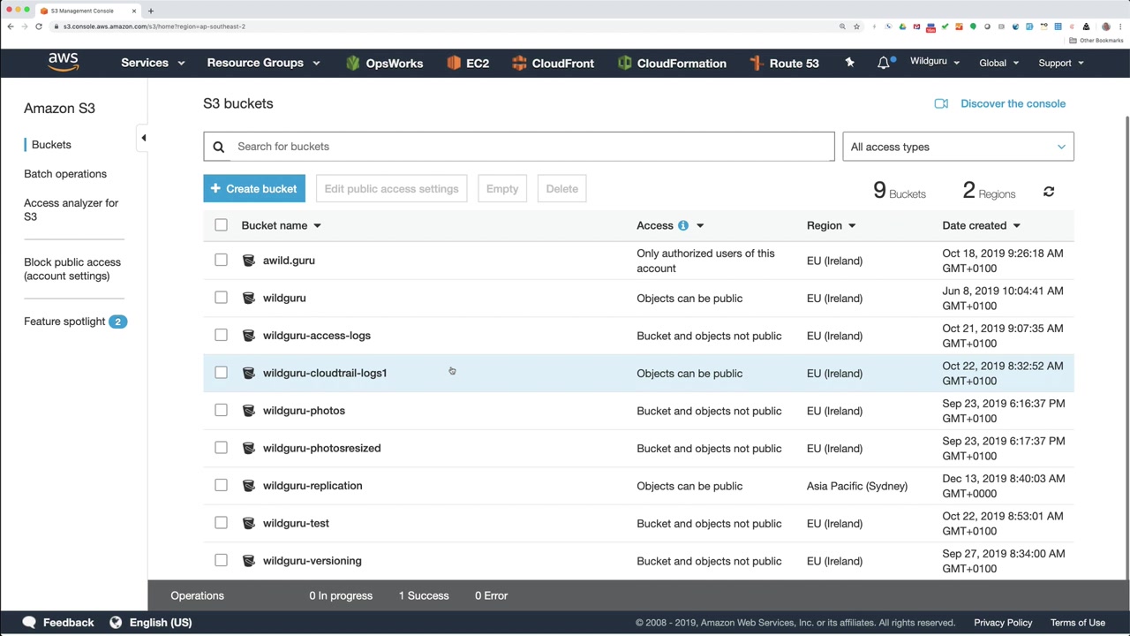Open the All access types filter
Screen dimensions: 1130x636
958,147
